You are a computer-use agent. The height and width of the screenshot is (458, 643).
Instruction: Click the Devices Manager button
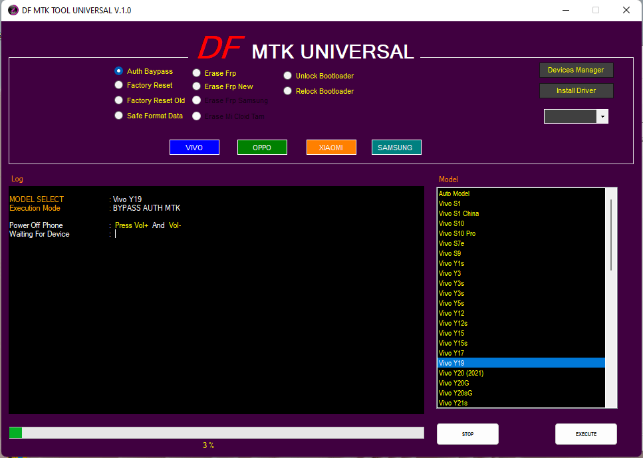[576, 70]
